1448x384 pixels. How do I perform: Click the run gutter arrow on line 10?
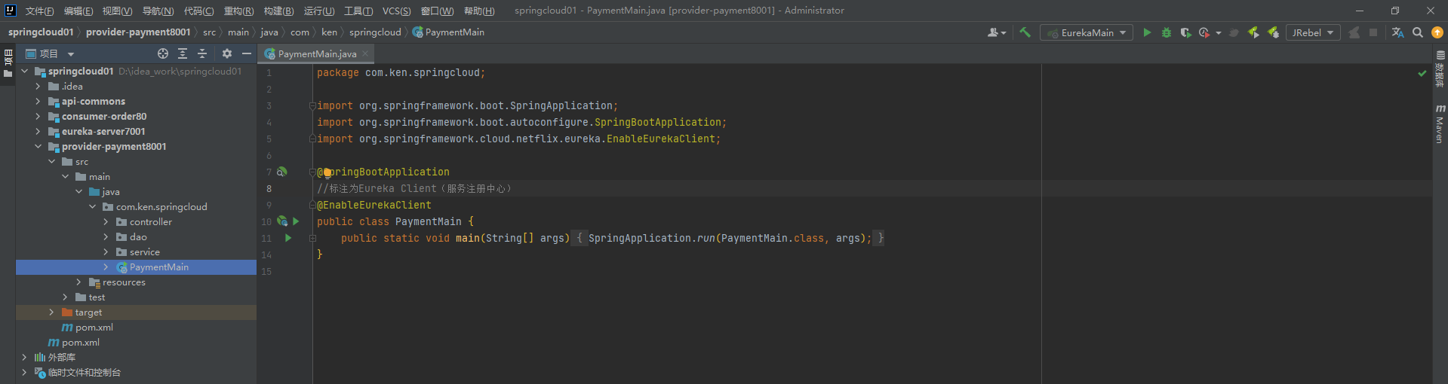pos(296,221)
